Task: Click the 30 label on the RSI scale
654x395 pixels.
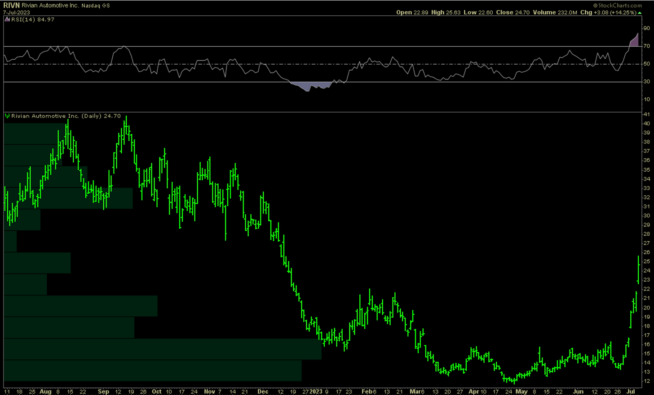Action: pyautogui.click(x=647, y=82)
